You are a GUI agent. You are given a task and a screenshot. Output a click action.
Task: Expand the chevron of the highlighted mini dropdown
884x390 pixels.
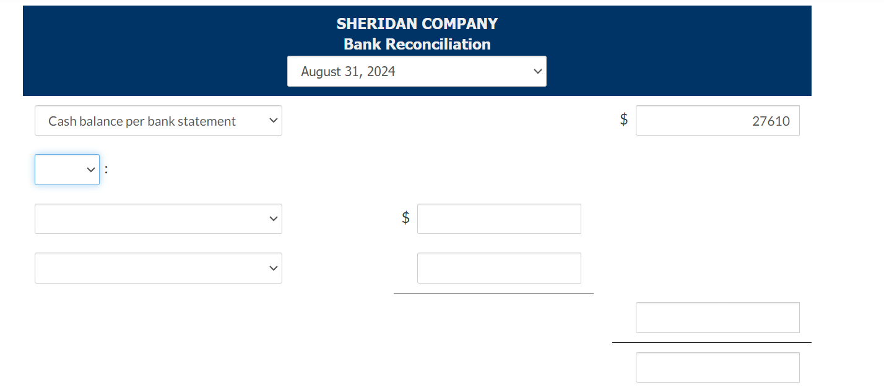pyautogui.click(x=90, y=169)
